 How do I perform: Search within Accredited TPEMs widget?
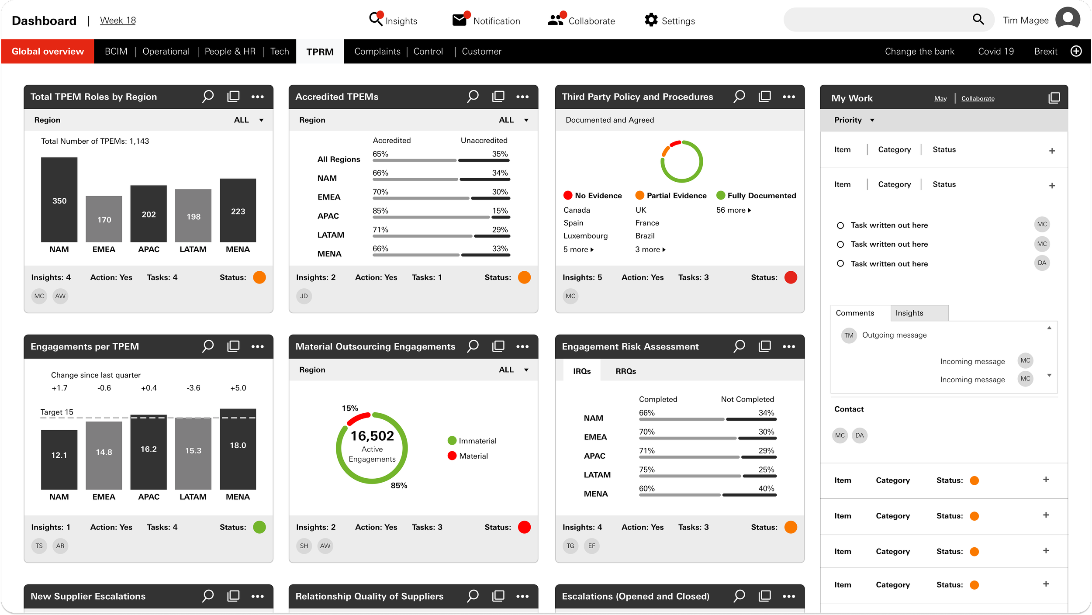coord(473,97)
